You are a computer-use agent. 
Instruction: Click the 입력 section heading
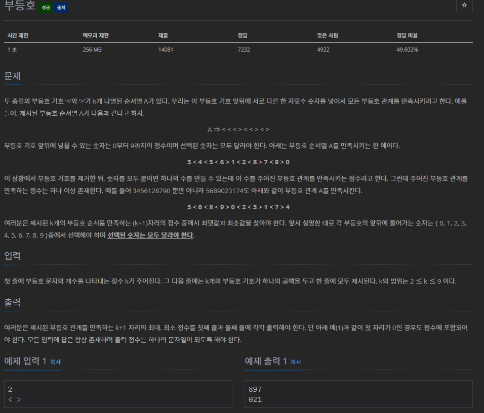coord(12,256)
